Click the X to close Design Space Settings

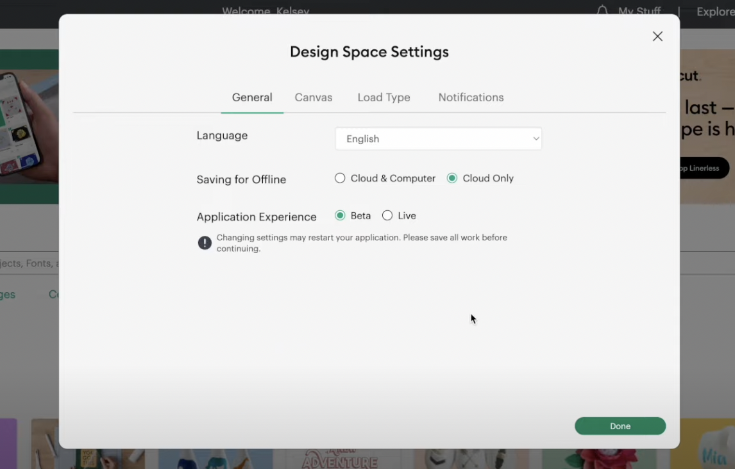pos(657,37)
